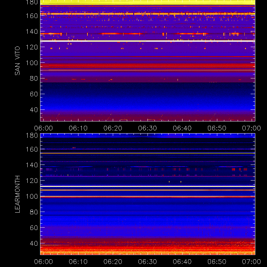Click inside the Learmonth spectrogram plot
The height and width of the screenshot is (267, 267).
click(x=148, y=194)
